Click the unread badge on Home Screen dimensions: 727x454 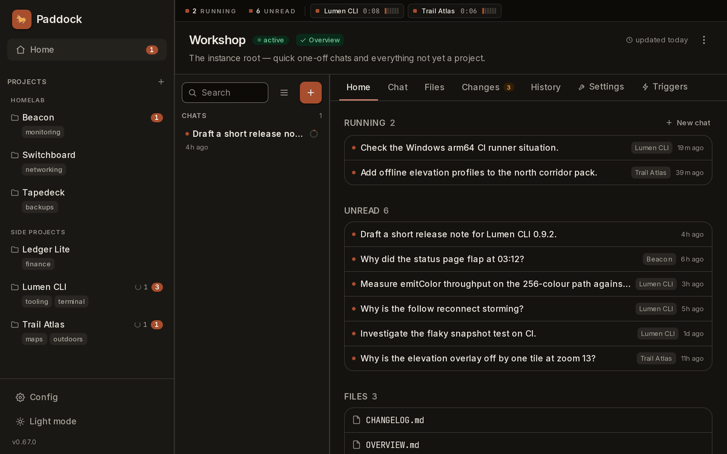(x=152, y=50)
